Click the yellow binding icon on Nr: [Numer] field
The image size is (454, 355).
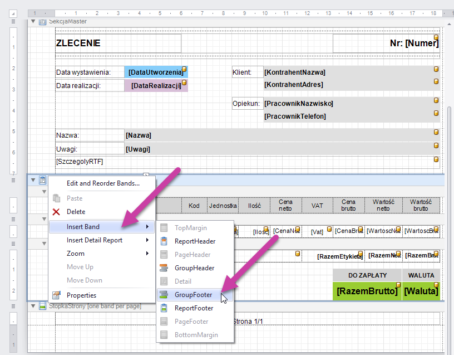436,38
